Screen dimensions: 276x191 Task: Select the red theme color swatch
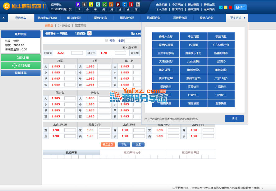pos(230,7)
